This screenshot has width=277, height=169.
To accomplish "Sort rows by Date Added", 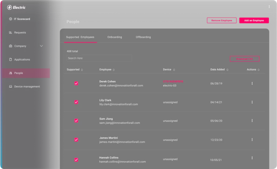I will pyautogui.click(x=227, y=69).
